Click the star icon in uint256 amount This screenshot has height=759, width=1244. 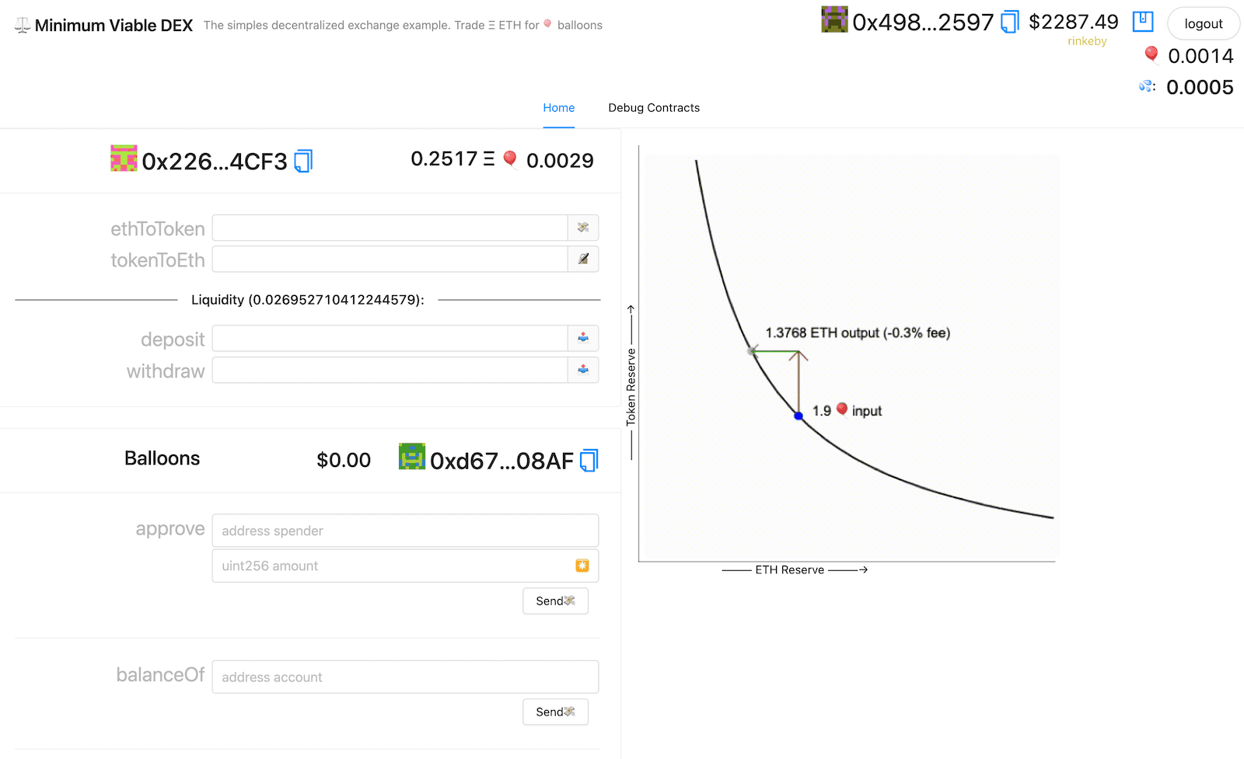click(582, 566)
